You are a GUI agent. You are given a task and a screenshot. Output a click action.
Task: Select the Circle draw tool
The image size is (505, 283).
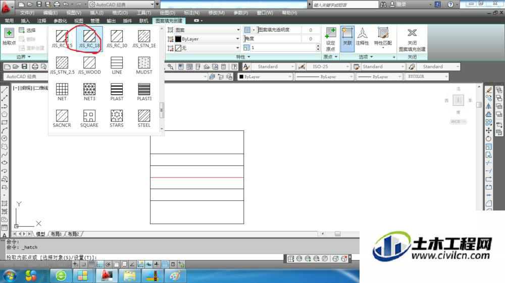pos(5,138)
